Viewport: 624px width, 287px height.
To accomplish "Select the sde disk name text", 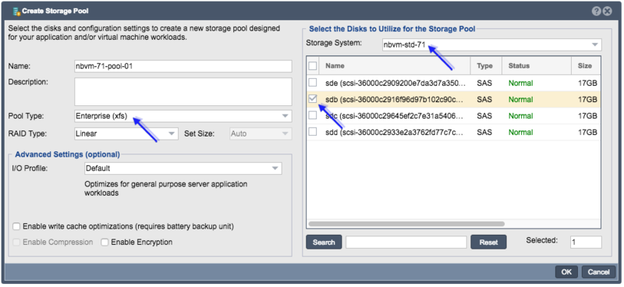I will coord(395,83).
